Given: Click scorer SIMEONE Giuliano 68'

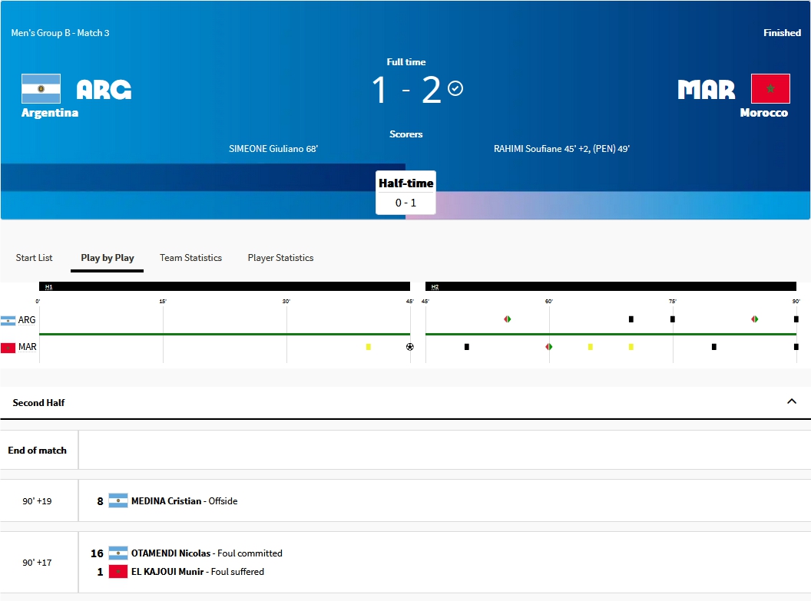Looking at the screenshot, I should [x=273, y=149].
